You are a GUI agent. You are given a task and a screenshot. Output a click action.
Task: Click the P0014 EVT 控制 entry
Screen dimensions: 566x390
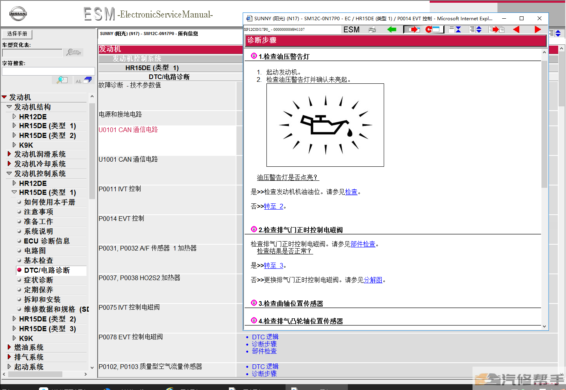coord(122,219)
